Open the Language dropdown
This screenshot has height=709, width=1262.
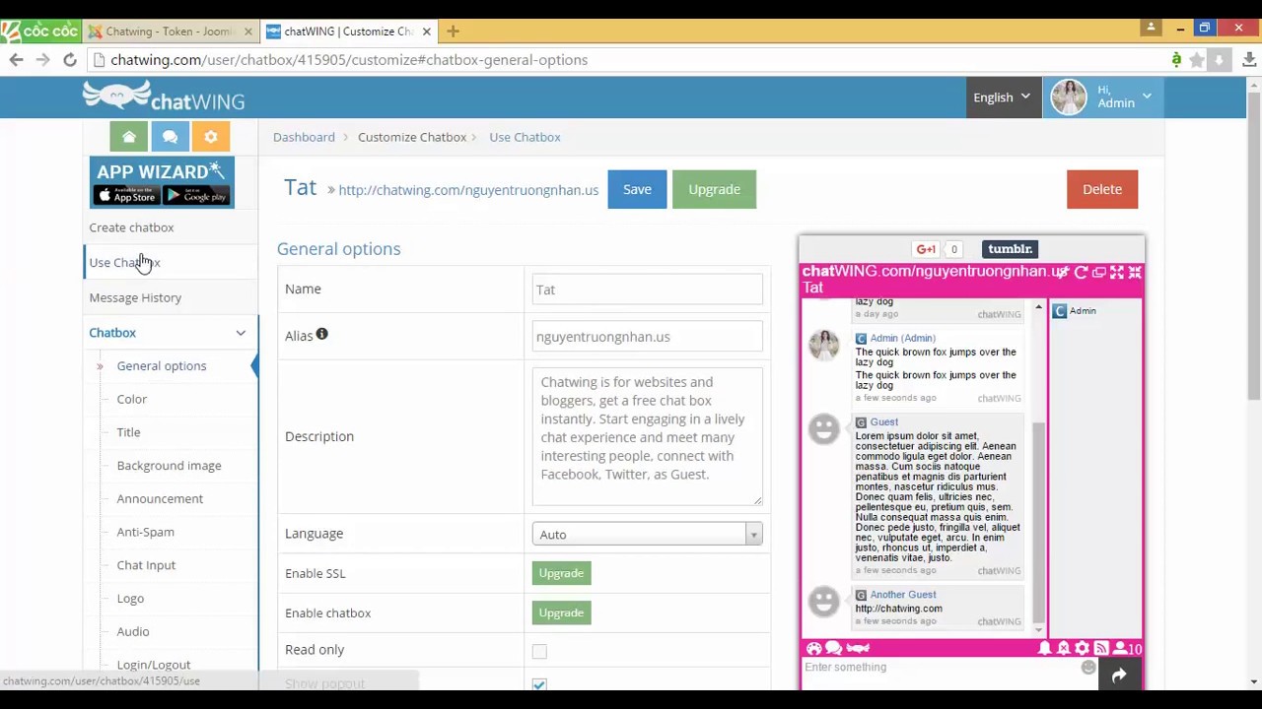[x=647, y=534]
